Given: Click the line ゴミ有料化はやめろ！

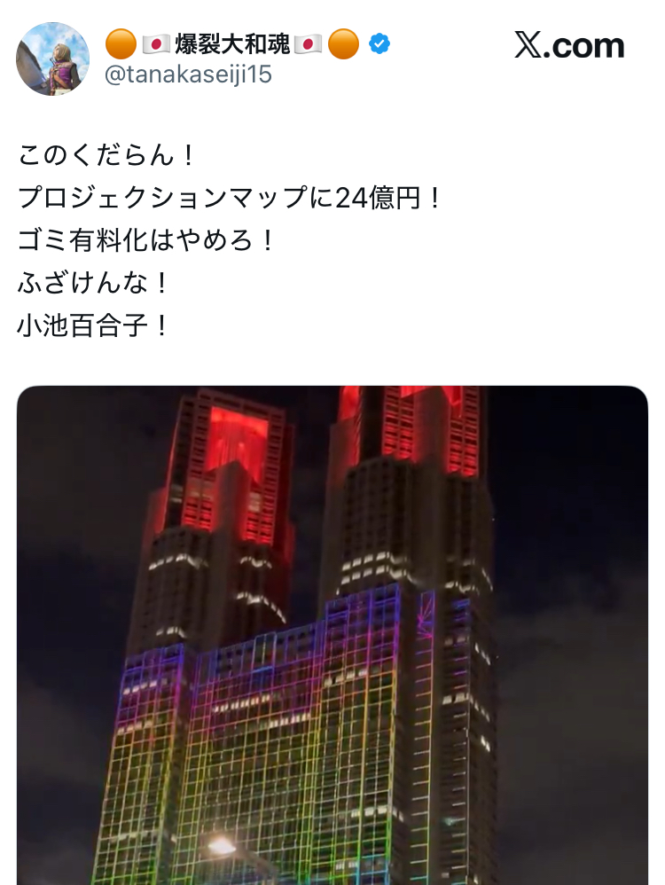Looking at the screenshot, I should 145,240.
